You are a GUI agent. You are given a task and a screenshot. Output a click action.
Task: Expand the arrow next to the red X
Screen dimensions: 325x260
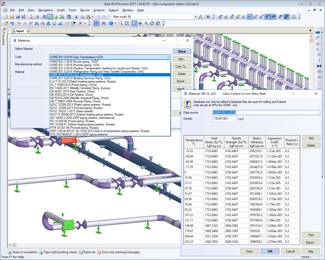pyautogui.click(x=85, y=23)
